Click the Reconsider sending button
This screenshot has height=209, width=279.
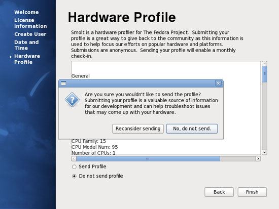(138, 129)
